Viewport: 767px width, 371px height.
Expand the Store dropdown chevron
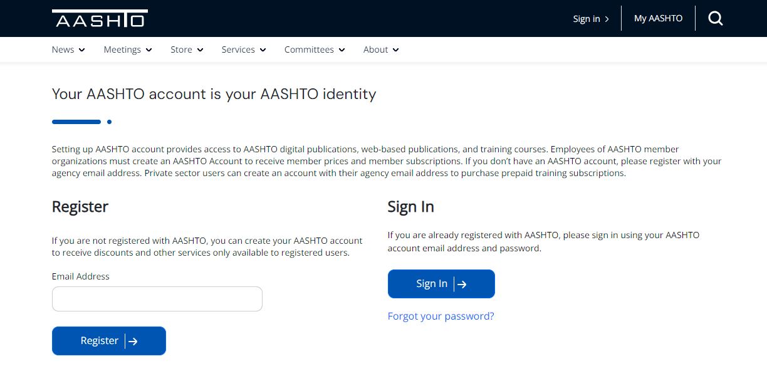click(x=200, y=50)
